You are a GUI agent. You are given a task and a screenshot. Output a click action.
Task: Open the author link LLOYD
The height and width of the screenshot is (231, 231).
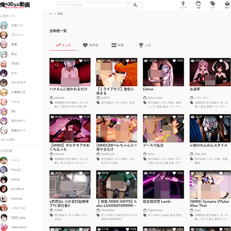[x=105, y=98]
